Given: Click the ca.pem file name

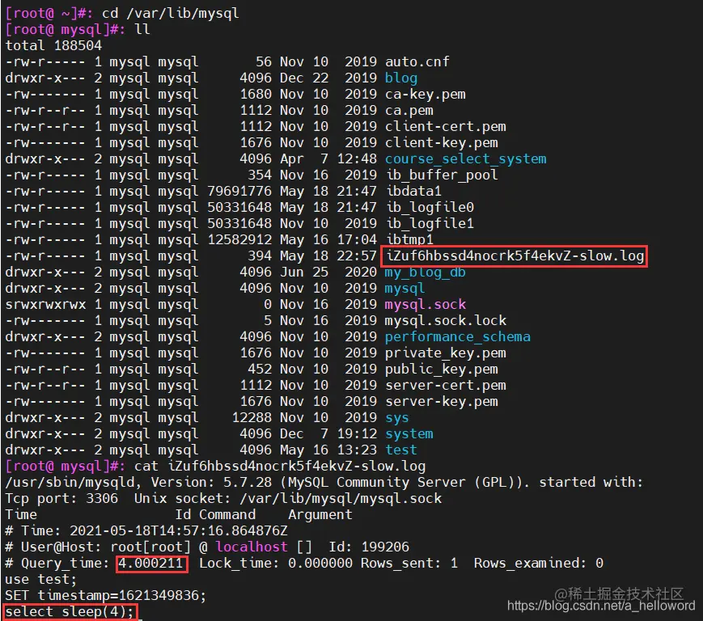Looking at the screenshot, I should (409, 110).
